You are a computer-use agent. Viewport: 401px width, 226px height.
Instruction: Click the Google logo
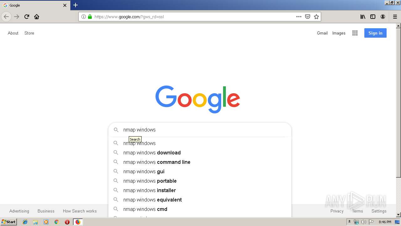(x=198, y=99)
